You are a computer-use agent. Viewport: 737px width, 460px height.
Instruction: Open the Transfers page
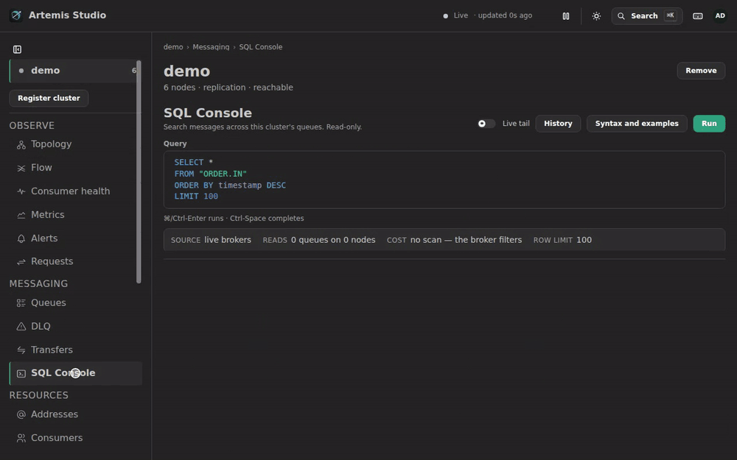[75, 350]
